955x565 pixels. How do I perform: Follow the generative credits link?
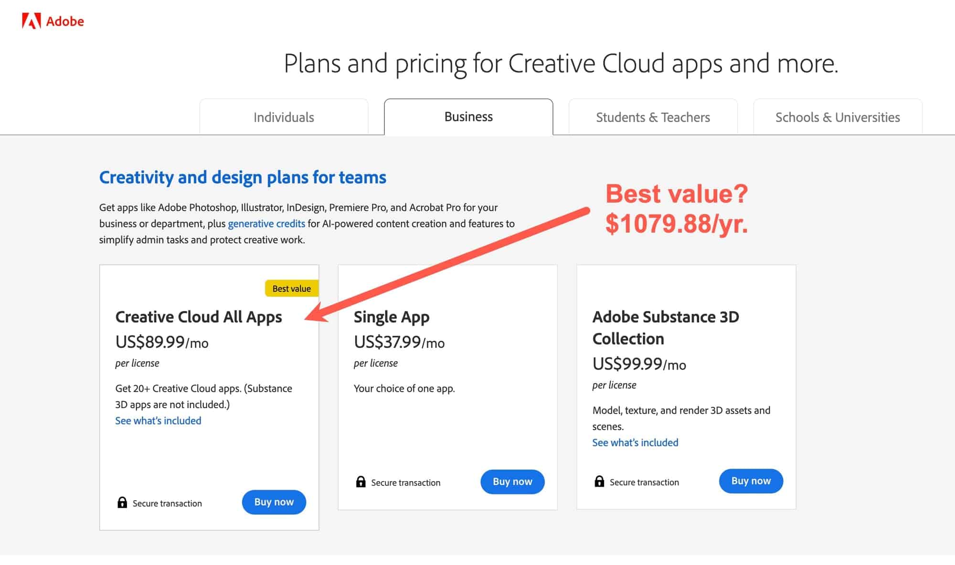coord(266,224)
